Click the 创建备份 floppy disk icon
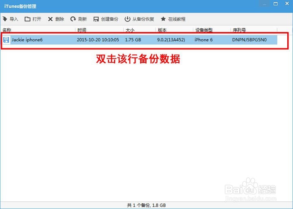The width and height of the screenshot is (293, 209). (x=96, y=19)
